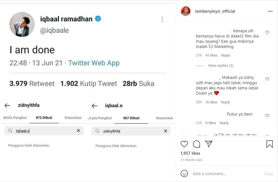This screenshot has height=182, width=278.
Task: Open the post options via three-dot menu
Action: tap(271, 11)
